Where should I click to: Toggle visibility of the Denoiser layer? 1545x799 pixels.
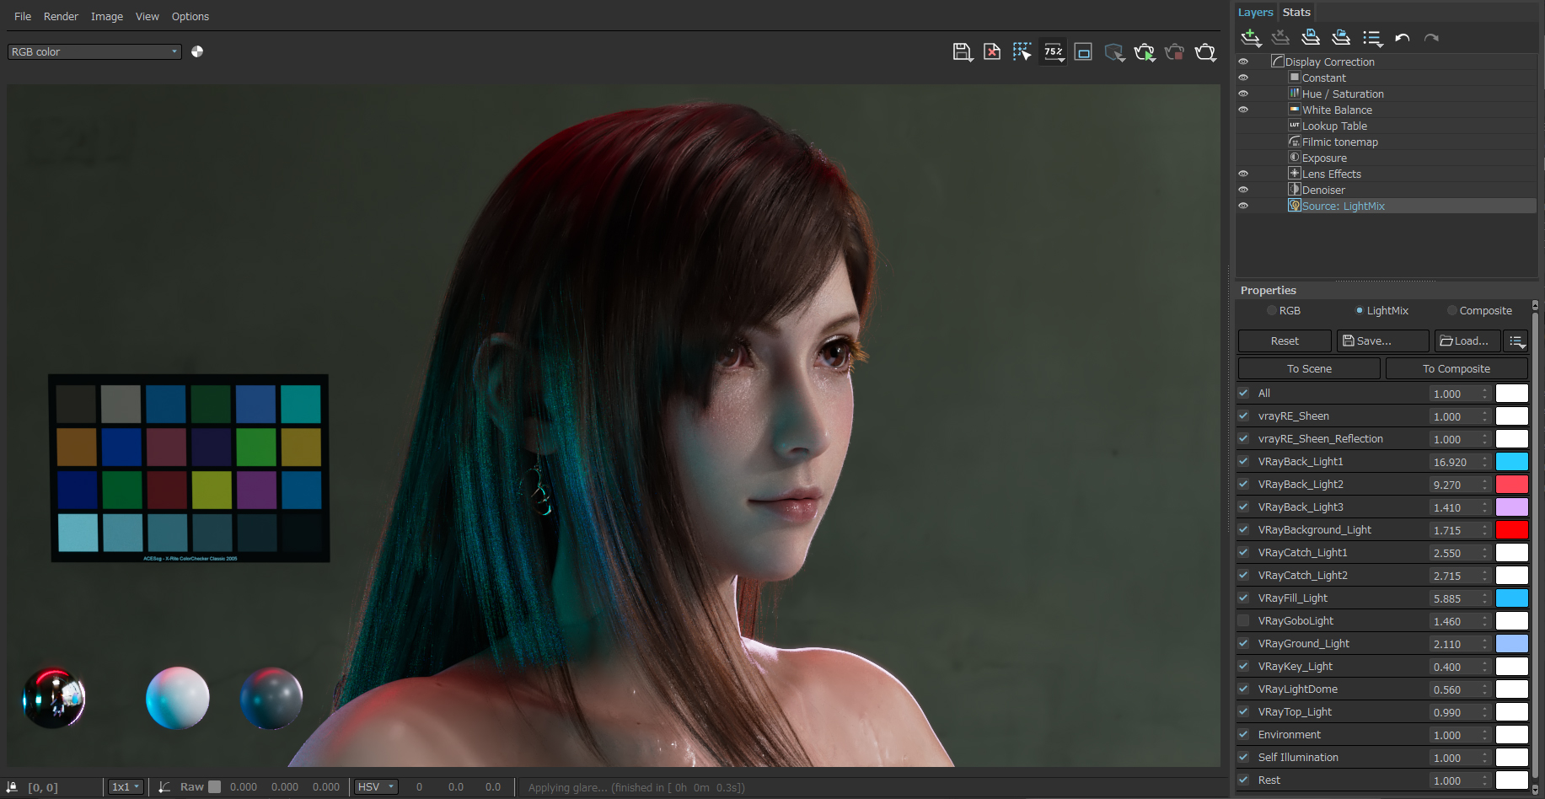(1243, 190)
